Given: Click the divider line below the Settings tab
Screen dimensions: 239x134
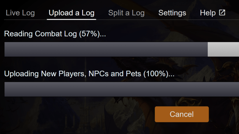Looking at the screenshot, I should pos(172,19).
